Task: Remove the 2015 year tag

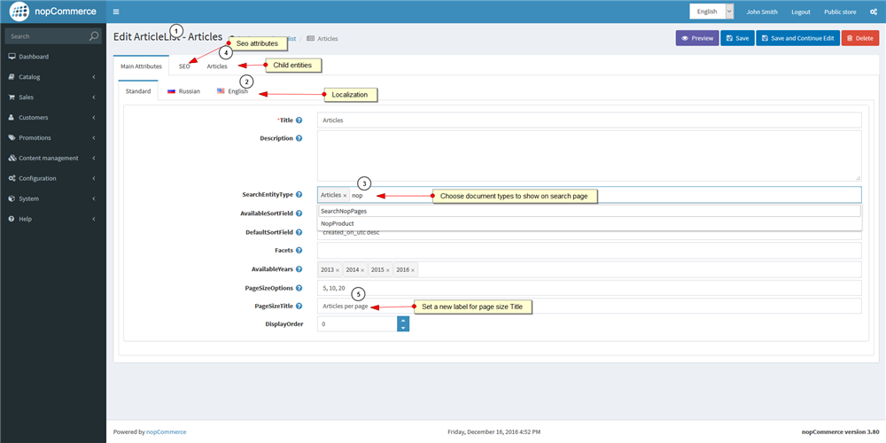Action: point(388,270)
